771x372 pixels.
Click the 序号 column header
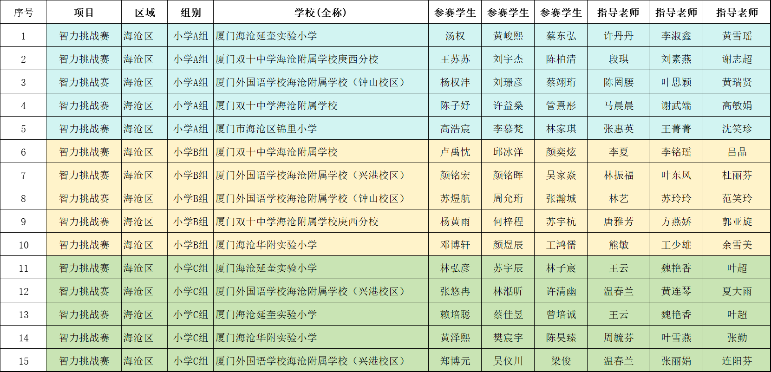[23, 13]
